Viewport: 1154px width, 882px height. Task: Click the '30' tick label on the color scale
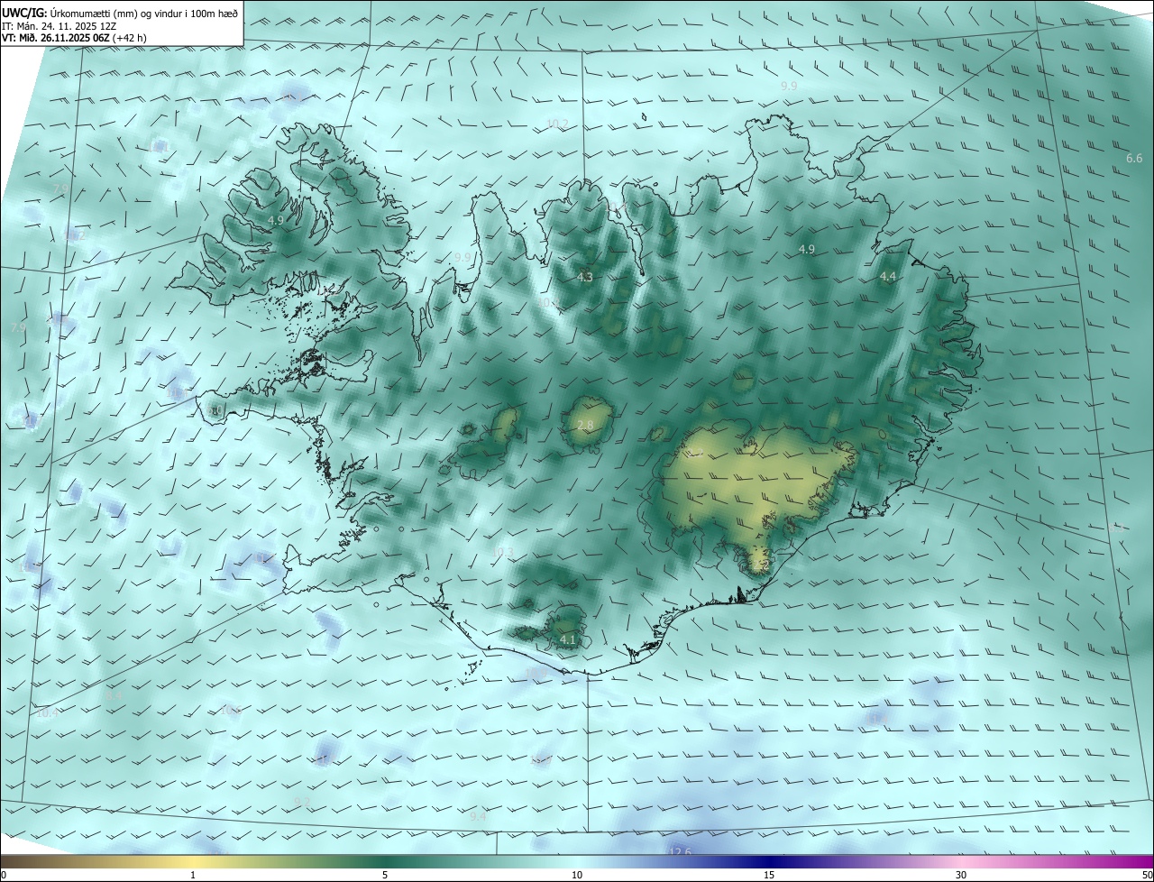[961, 875]
